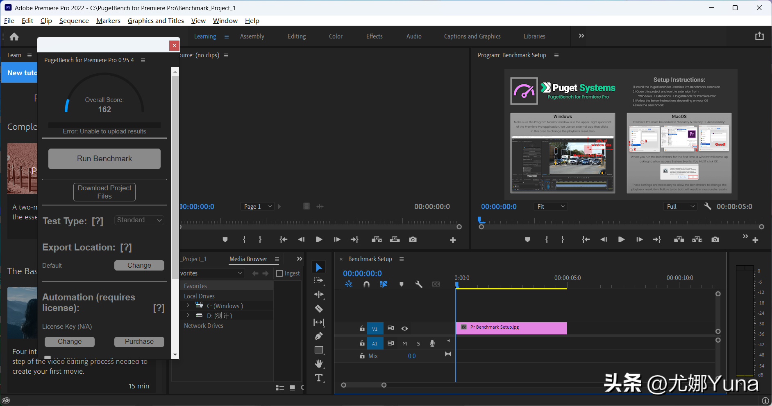Open Test Type Standard dropdown
The width and height of the screenshot is (772, 406).
139,220
